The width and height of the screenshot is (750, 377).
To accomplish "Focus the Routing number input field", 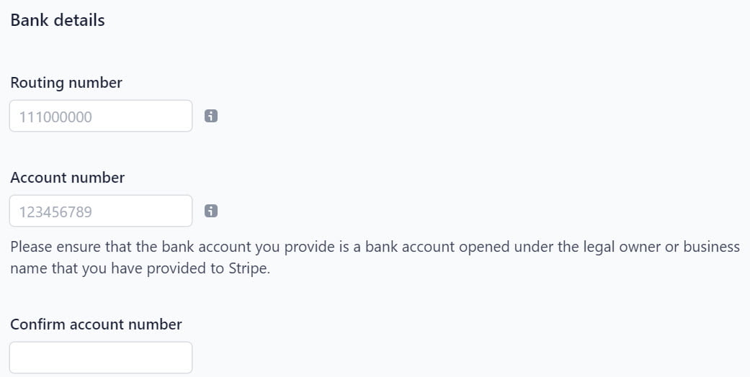I will [x=101, y=116].
